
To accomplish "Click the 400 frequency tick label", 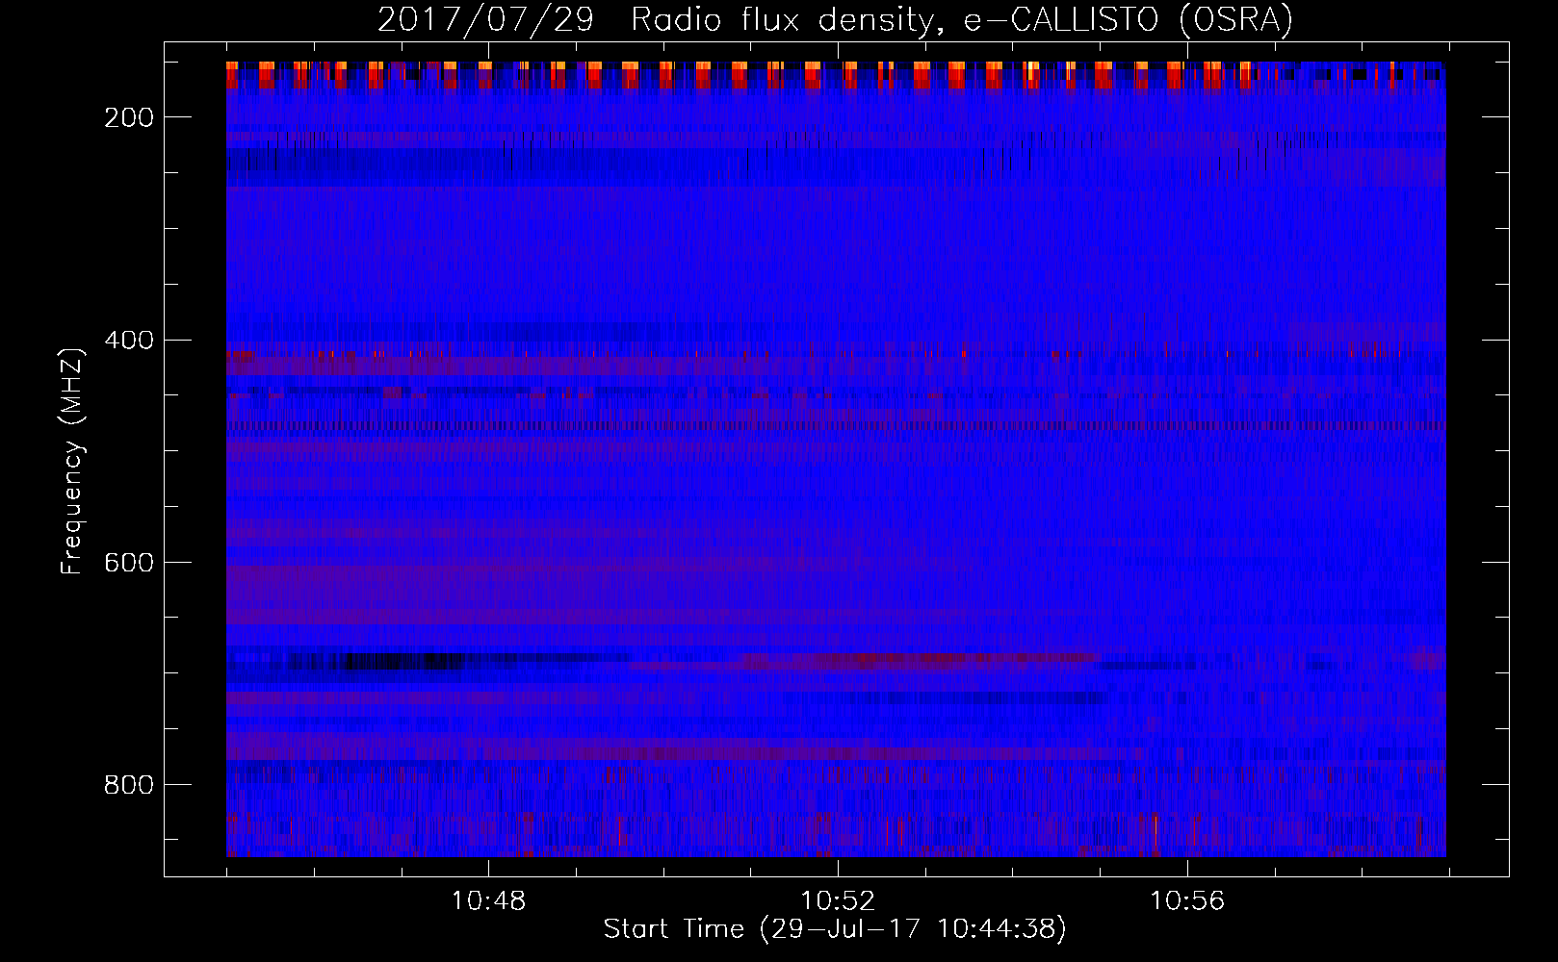I will (x=129, y=341).
